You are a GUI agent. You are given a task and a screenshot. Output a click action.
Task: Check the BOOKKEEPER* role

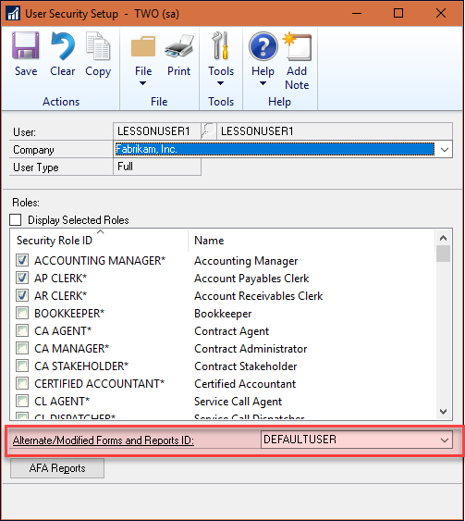pyautogui.click(x=22, y=313)
